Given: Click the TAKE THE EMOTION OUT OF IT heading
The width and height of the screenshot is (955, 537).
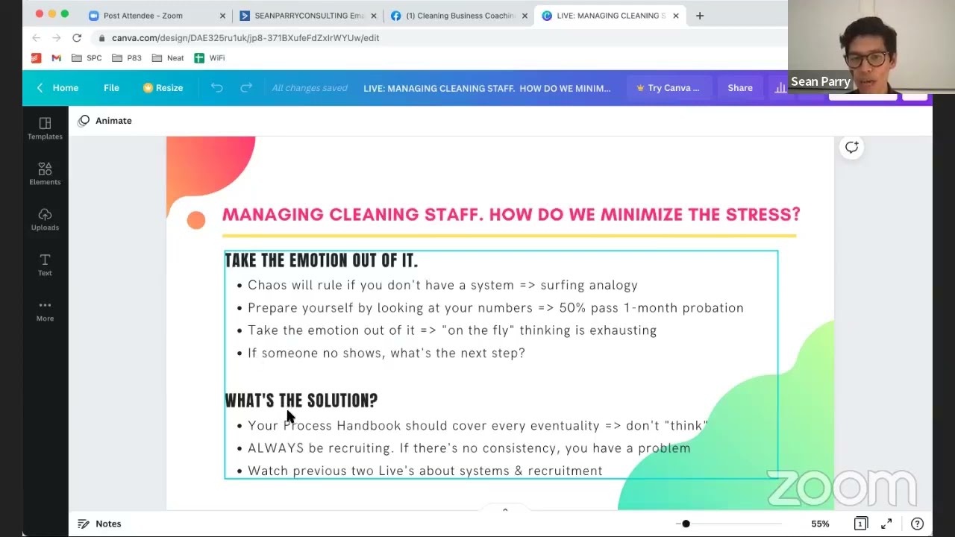Looking at the screenshot, I should (322, 260).
